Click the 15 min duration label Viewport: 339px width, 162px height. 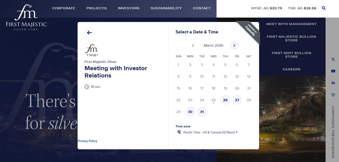click(x=95, y=87)
